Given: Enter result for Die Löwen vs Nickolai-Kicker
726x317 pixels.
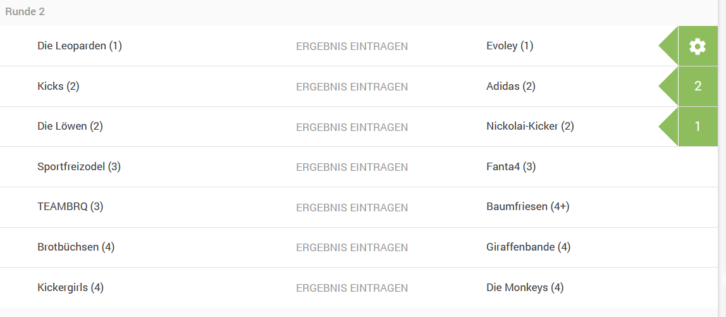Looking at the screenshot, I should pyautogui.click(x=352, y=127).
